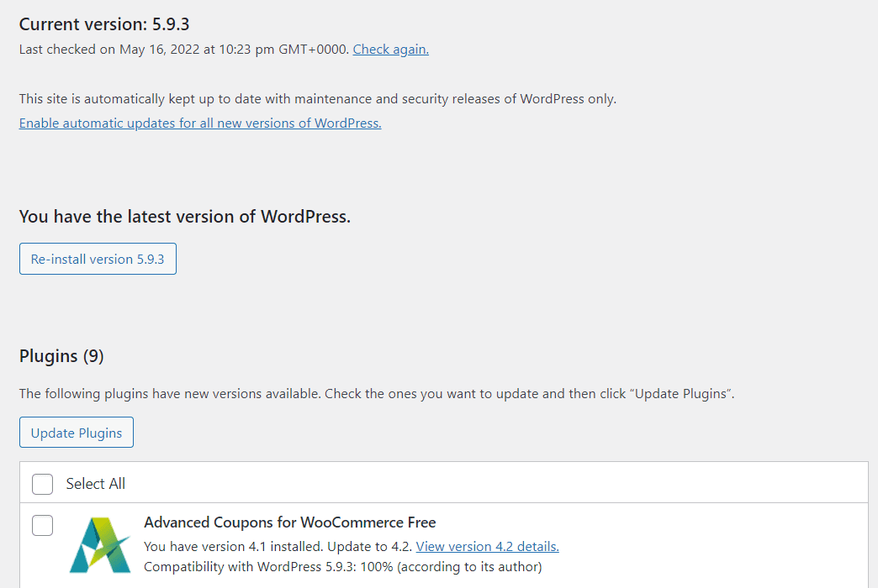Image resolution: width=878 pixels, height=588 pixels.
Task: Select the Advanced Coupons plugin title text
Action: click(290, 522)
